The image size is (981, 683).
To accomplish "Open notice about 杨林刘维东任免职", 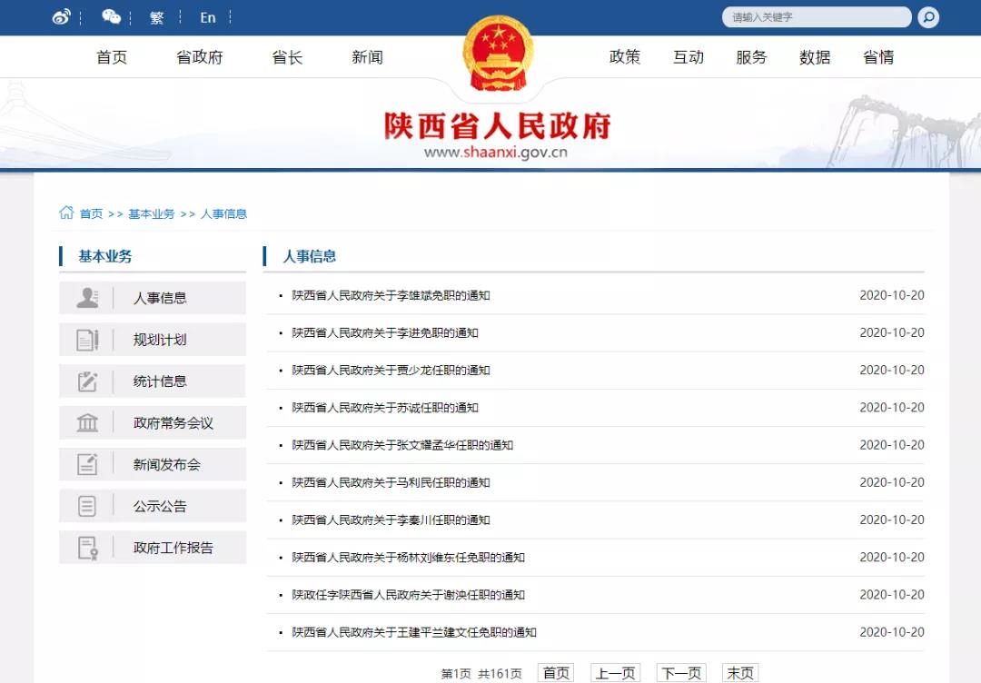I will pyautogui.click(x=409, y=558).
